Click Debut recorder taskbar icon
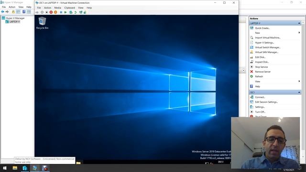 tap(44, 168)
